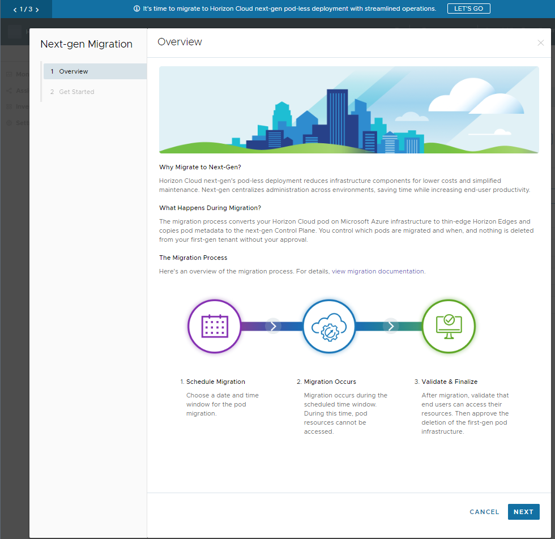Viewport: 555px width, 539px height.
Task: Click the purple calendar Schedule Migration icon
Action: [x=215, y=326]
